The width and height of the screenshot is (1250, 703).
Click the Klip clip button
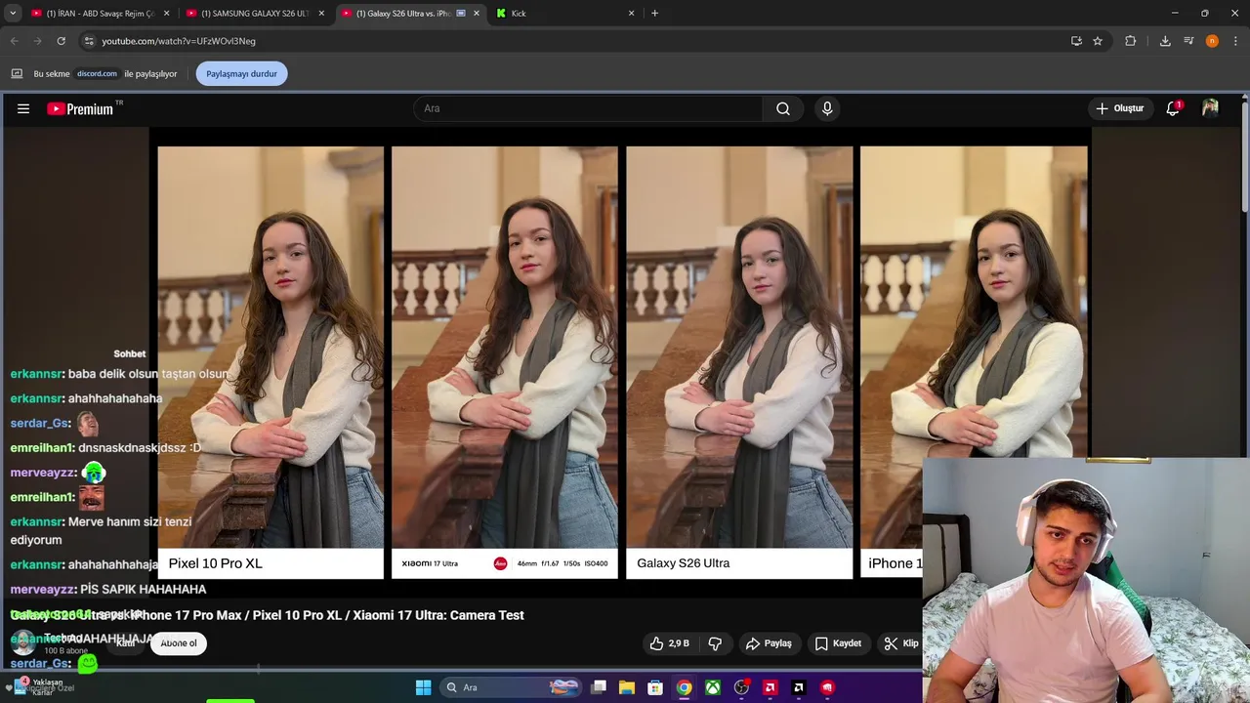[x=900, y=643]
